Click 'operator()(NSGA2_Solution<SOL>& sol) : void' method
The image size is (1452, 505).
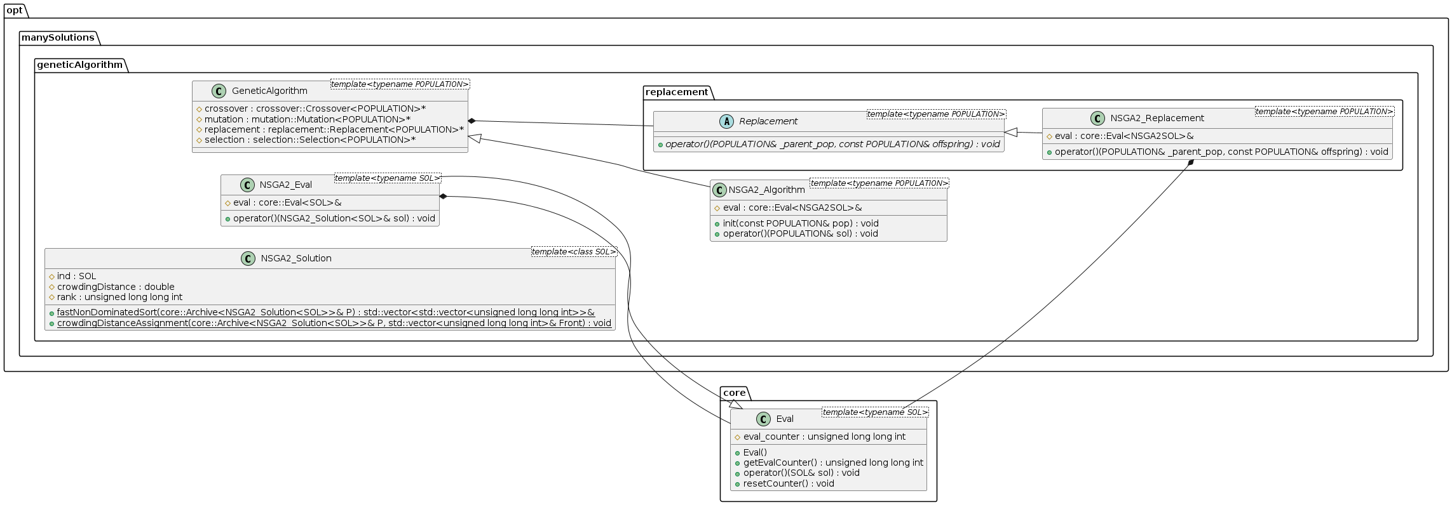tap(334, 219)
